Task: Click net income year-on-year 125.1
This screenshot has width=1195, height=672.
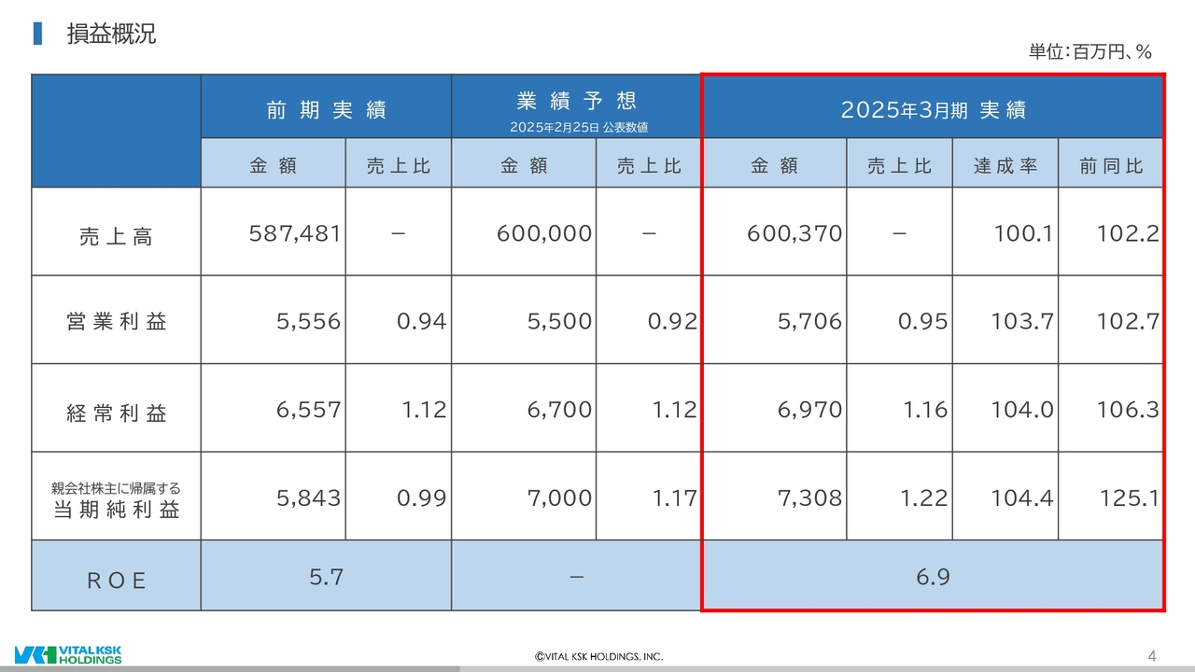Action: point(1130,498)
